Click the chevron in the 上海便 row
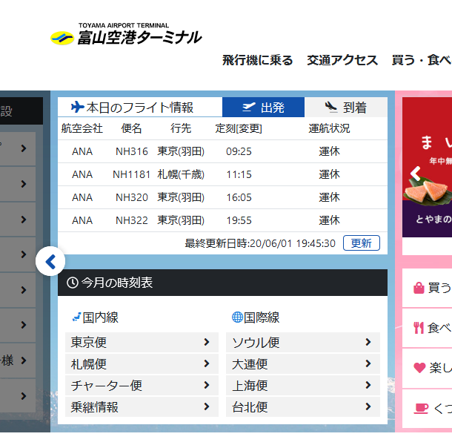452x448 pixels. point(368,385)
